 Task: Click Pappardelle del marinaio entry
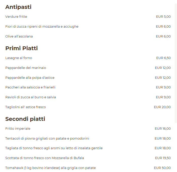tap(26, 68)
